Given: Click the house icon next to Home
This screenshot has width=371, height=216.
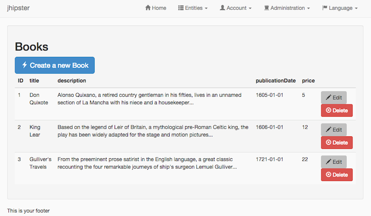Looking at the screenshot, I should 148,8.
